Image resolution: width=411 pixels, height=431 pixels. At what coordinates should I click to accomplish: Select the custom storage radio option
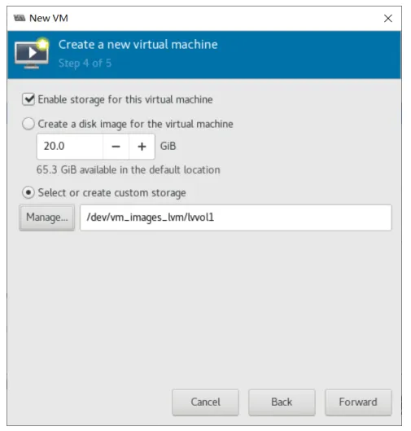(x=28, y=192)
